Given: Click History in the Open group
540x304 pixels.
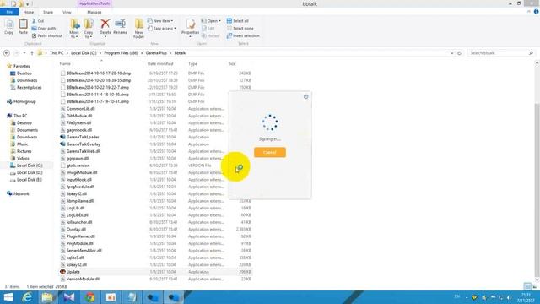Looking at the screenshot, I should [x=211, y=35].
